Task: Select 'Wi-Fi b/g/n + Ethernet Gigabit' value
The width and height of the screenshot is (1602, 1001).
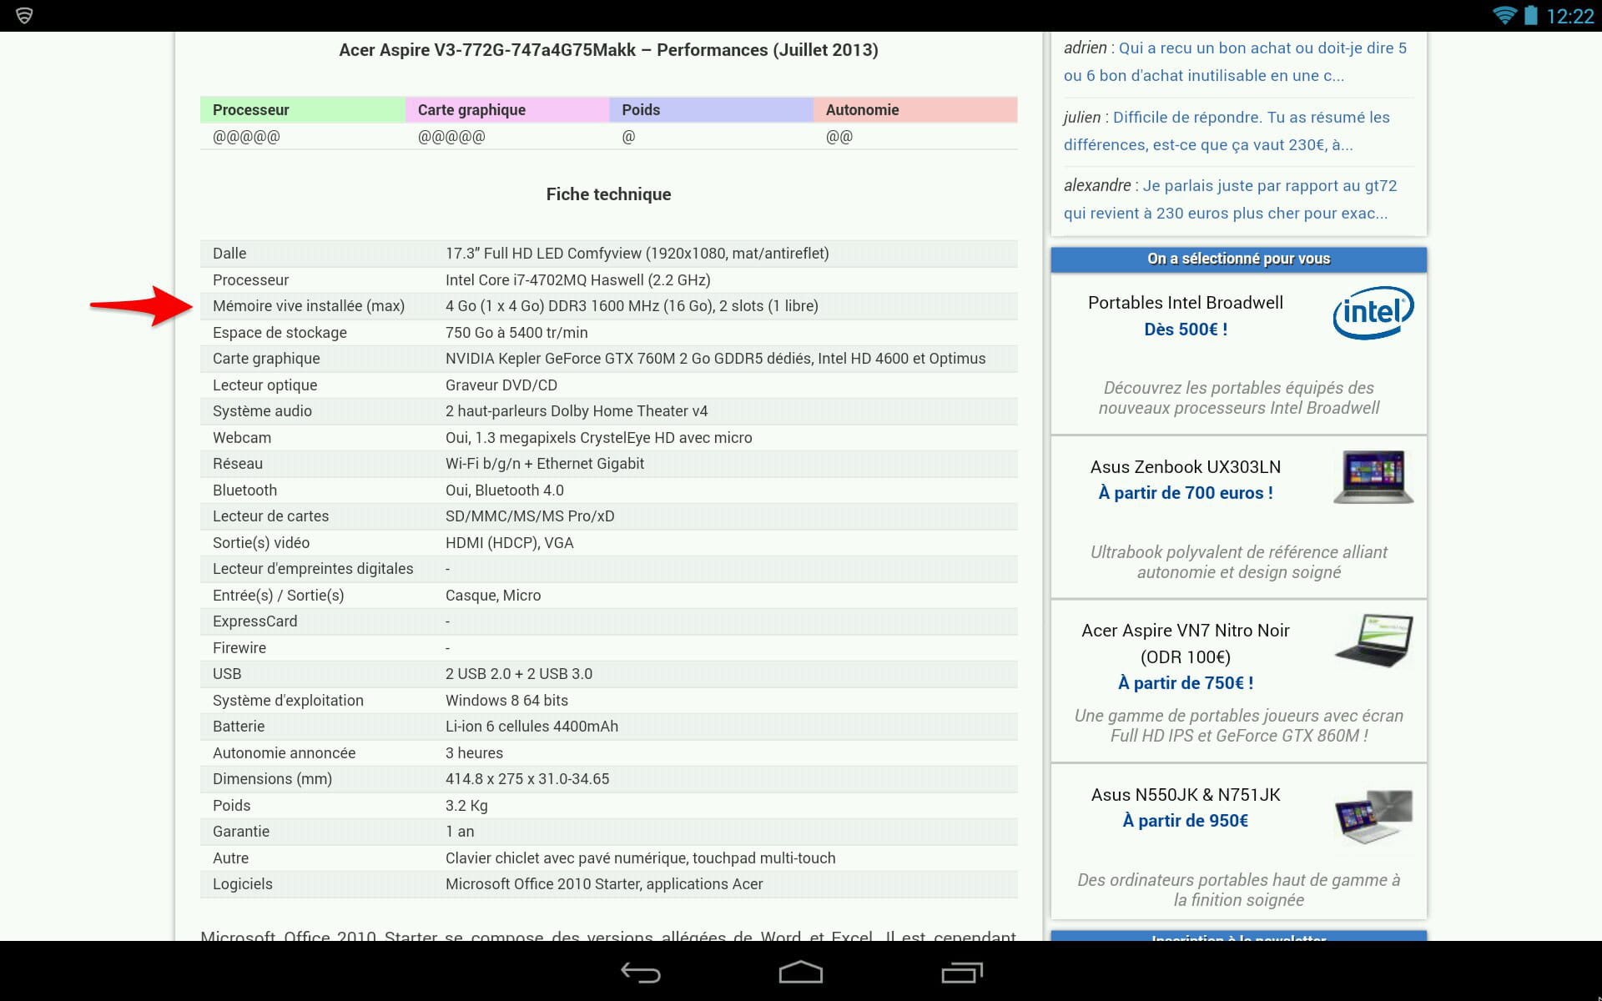Action: coord(544,464)
